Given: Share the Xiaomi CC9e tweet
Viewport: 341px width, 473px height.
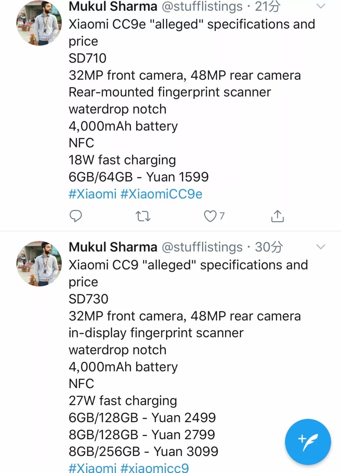Looking at the screenshot, I should (x=277, y=216).
